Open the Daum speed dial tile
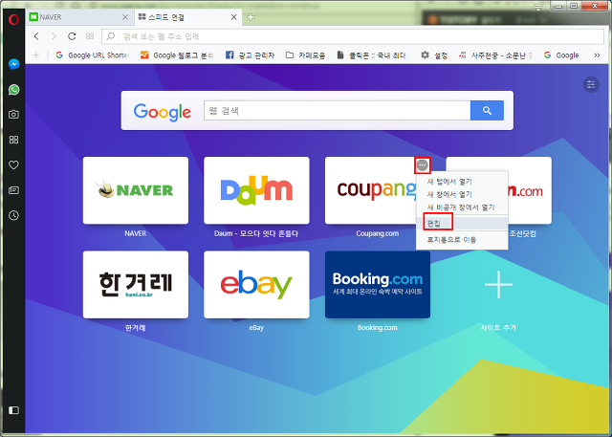 [256, 190]
